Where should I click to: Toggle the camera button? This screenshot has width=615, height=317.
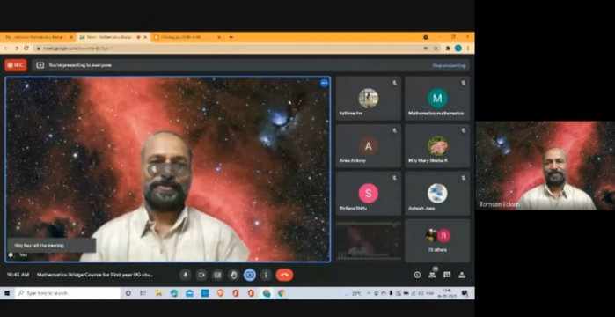tap(201, 275)
